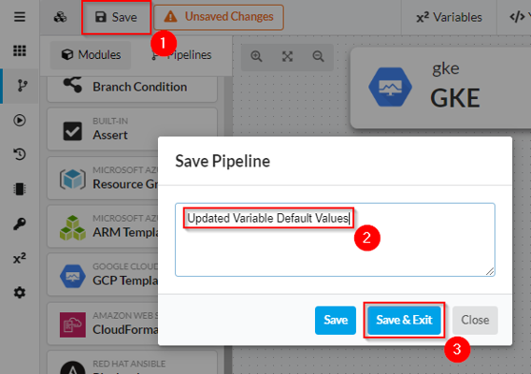Switch to the Pipelines tab
This screenshot has width=531, height=374.
click(181, 55)
